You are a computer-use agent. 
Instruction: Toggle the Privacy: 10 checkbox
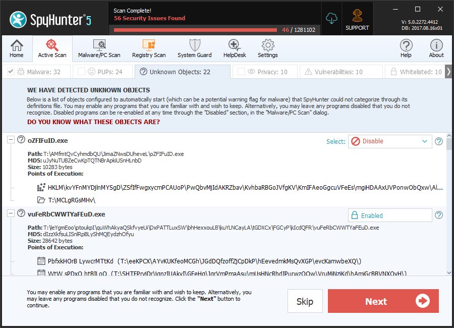point(241,71)
